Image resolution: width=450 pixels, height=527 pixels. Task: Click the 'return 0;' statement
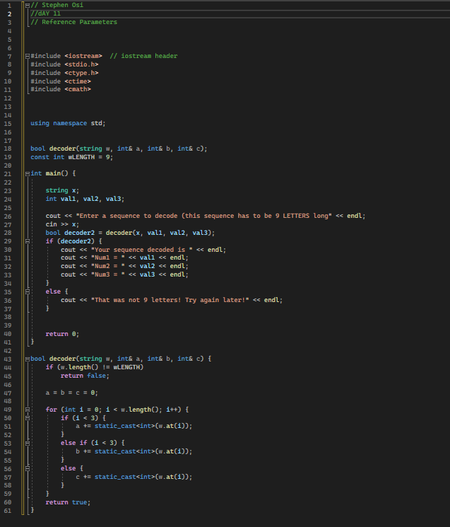pyautogui.click(x=62, y=334)
